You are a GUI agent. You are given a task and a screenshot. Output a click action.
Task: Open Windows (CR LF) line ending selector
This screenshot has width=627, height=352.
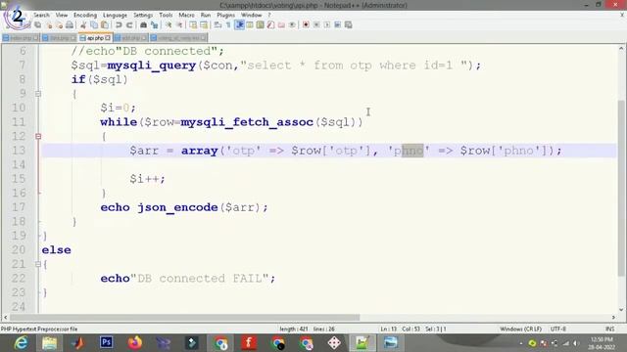(x=520, y=329)
